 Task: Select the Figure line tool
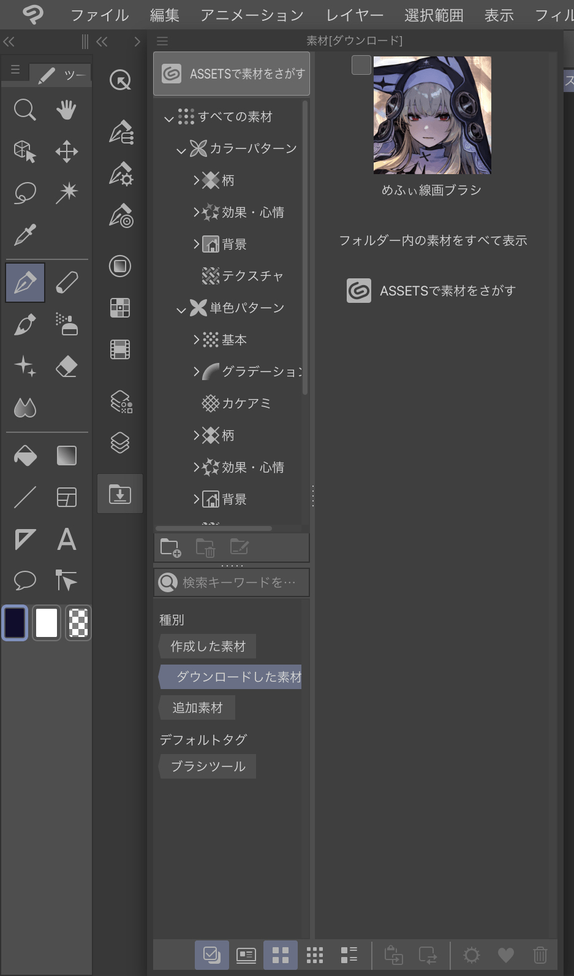[25, 497]
